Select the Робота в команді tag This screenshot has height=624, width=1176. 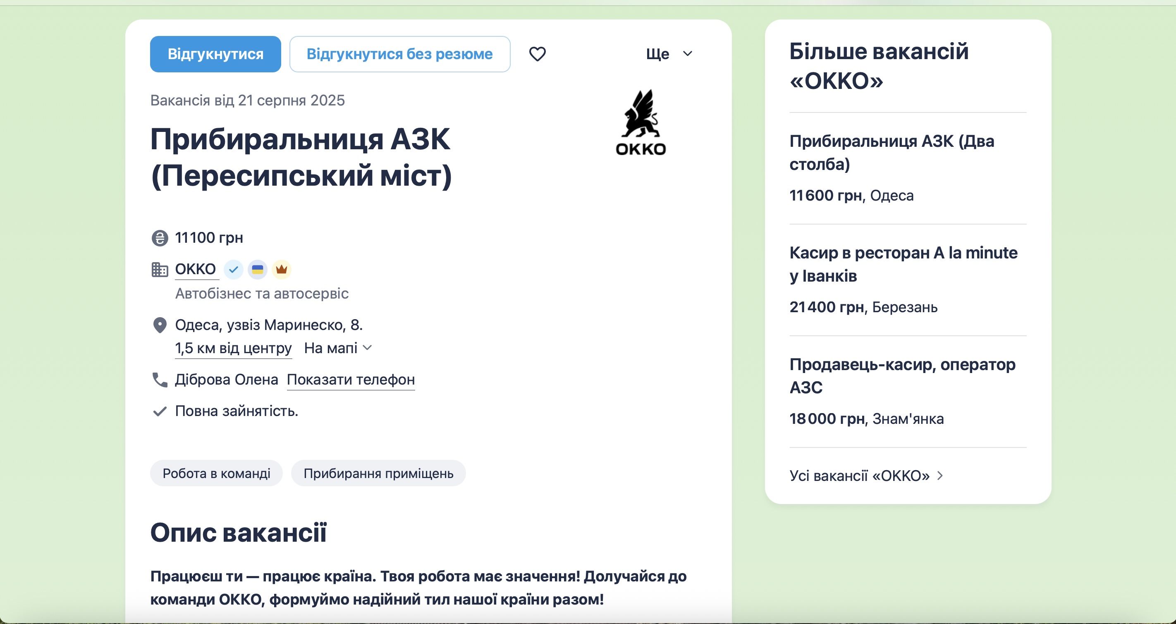216,473
